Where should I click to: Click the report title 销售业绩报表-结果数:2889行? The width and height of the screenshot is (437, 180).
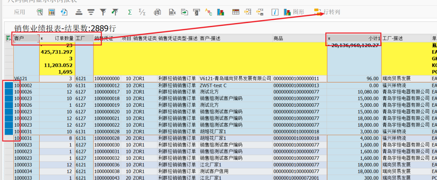(x=65, y=28)
